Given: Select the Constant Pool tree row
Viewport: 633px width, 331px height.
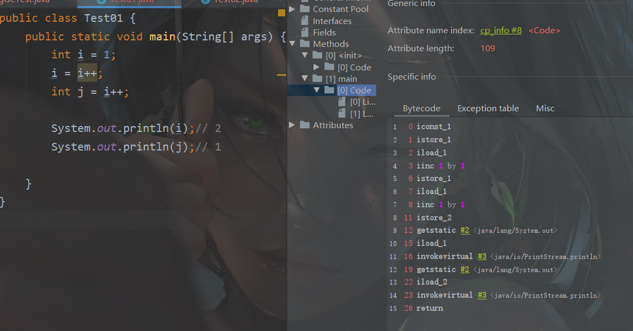Looking at the screenshot, I should click(340, 9).
